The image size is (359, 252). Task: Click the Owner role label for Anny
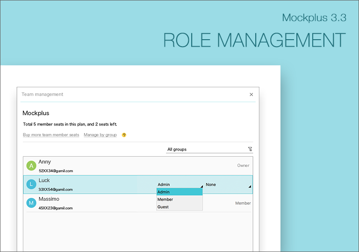pos(243,165)
